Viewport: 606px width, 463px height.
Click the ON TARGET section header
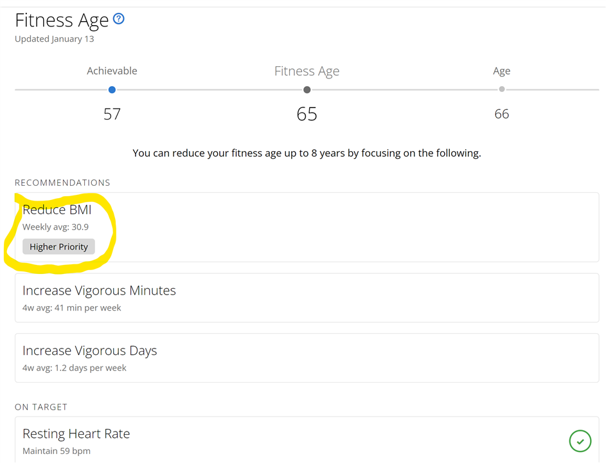41,407
